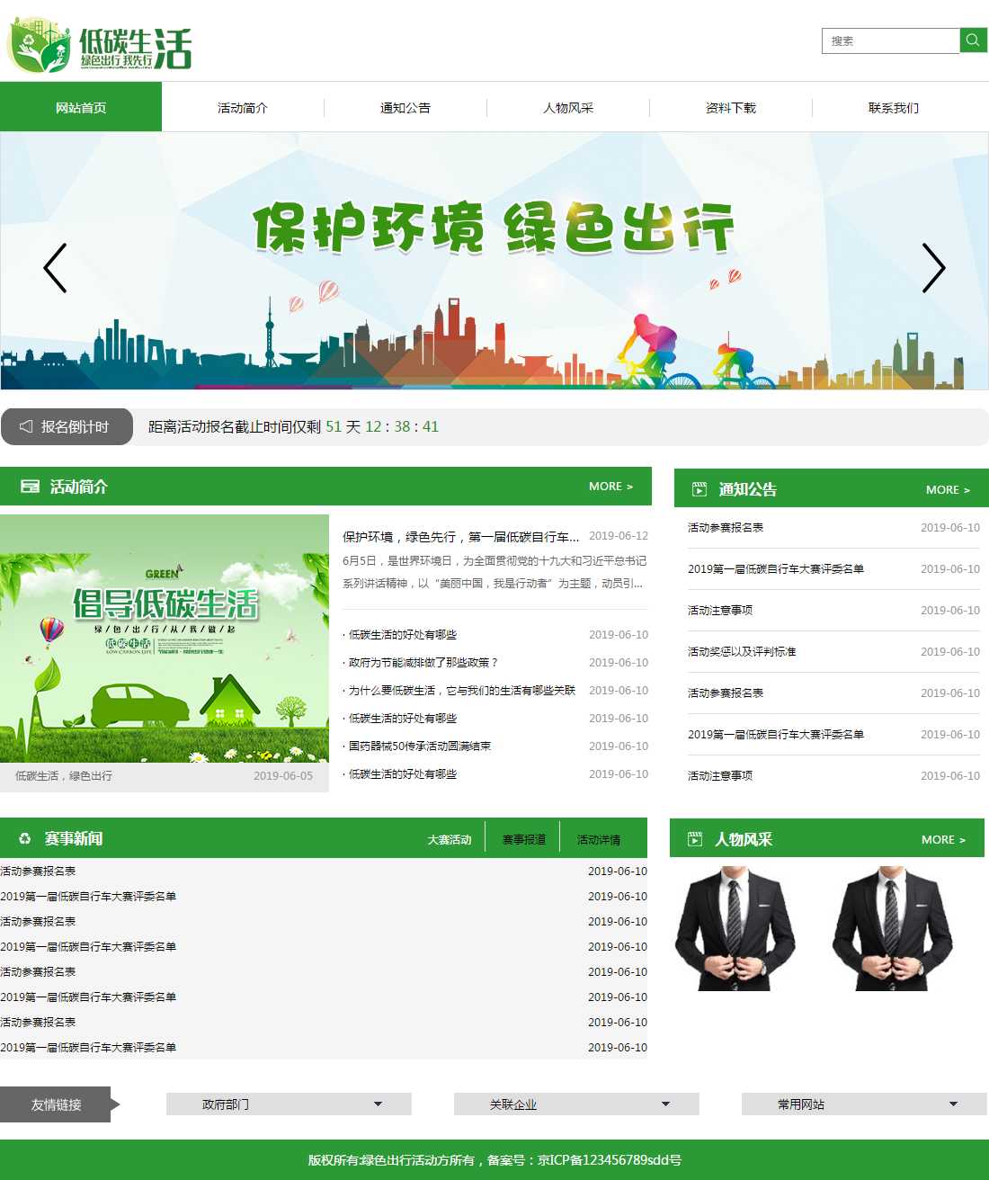Screen dimensions: 989x1180
Task: Click MORE in the 人物风采 section
Action: click(942, 839)
